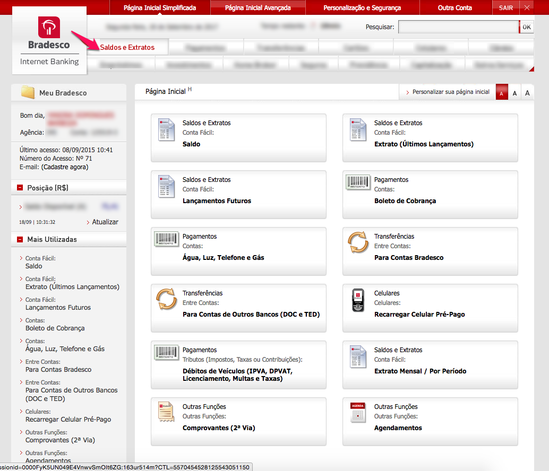Open sidebar link Boleto de Cobrança
This screenshot has height=471, width=549.
[x=55, y=328]
